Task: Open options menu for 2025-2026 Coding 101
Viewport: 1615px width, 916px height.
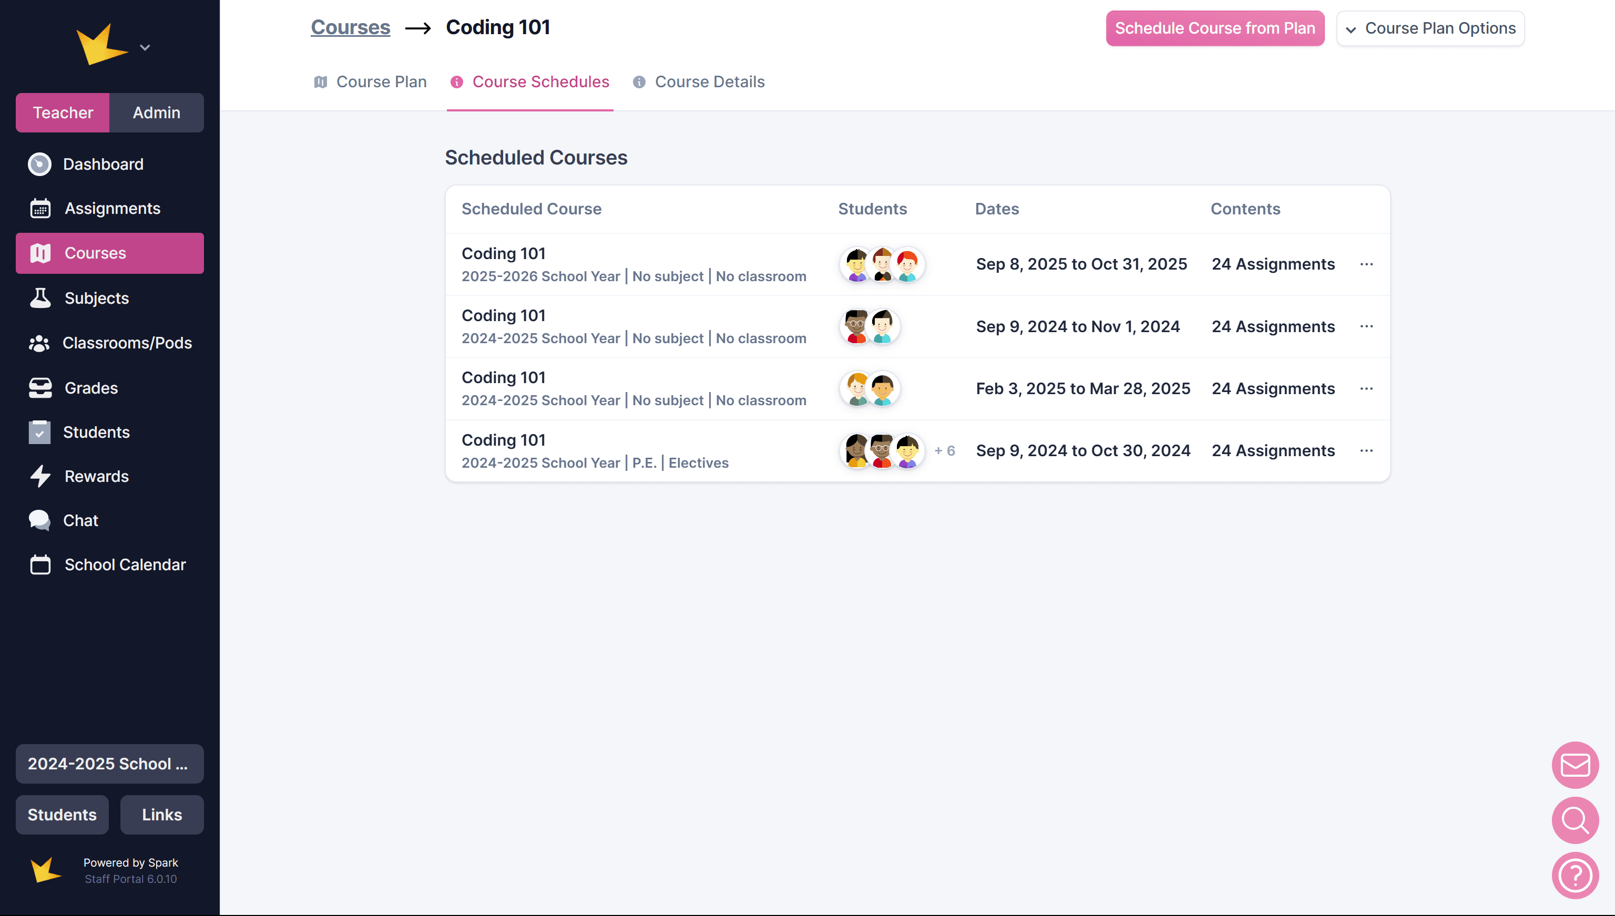Action: 1366,264
